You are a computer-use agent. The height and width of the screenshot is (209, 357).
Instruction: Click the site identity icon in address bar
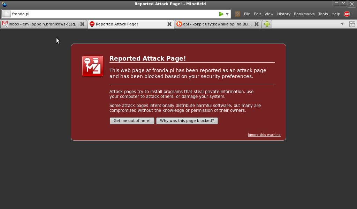click(7, 14)
